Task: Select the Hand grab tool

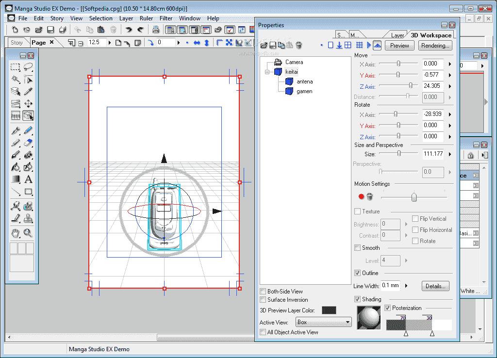Action: pos(16,232)
